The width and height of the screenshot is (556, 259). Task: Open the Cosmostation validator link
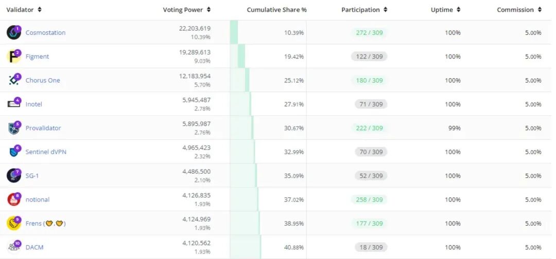(x=45, y=33)
